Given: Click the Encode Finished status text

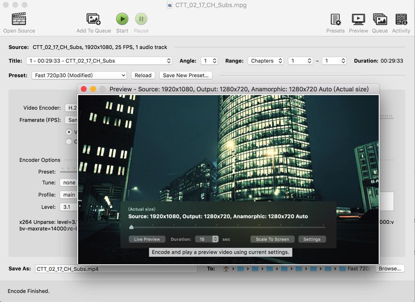Looking at the screenshot, I should coord(29,291).
